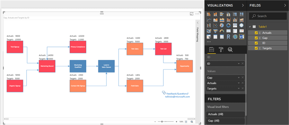Select the Line chart visualization
Viewport: 289px width, 125px height.
(x=209, y=20)
